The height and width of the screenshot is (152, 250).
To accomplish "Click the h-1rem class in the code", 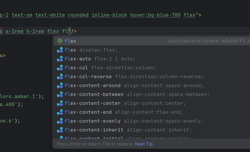I will pyautogui.click(x=35, y=31).
